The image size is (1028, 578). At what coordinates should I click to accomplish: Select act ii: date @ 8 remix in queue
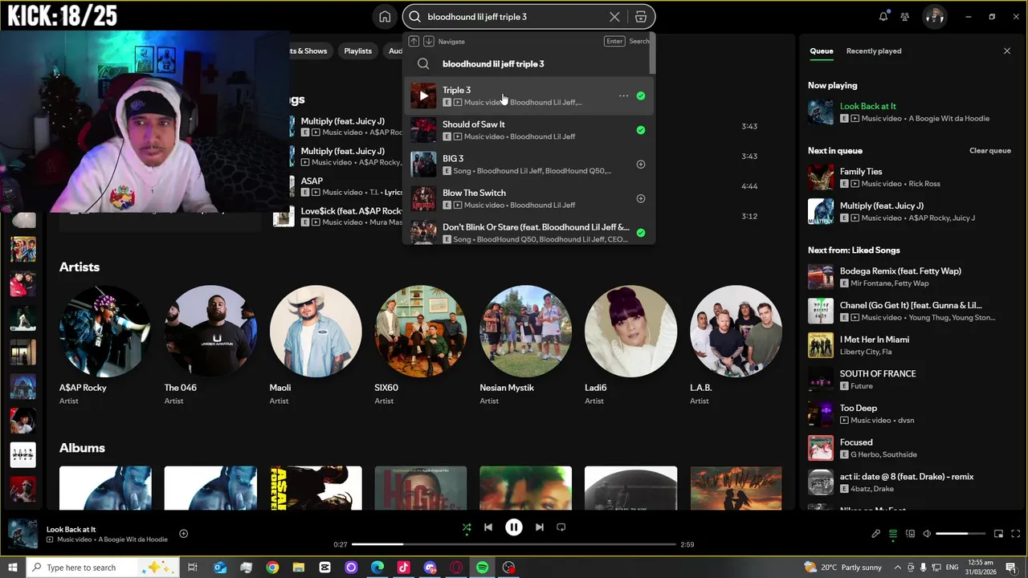(x=909, y=482)
